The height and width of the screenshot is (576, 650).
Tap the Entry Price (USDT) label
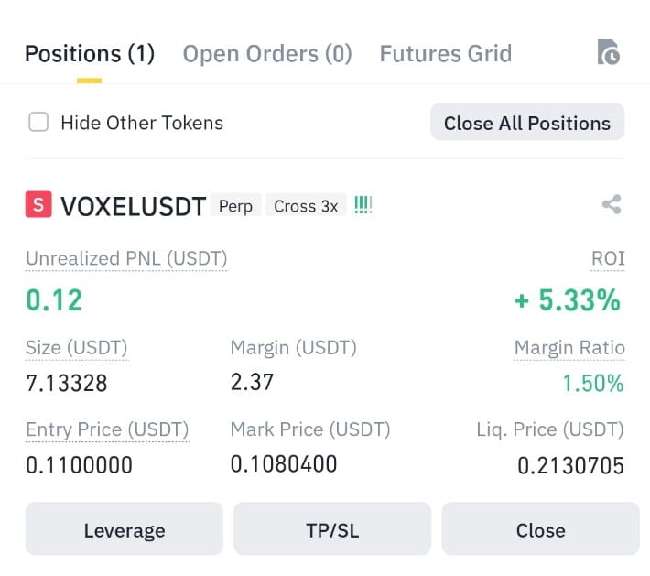[107, 429]
